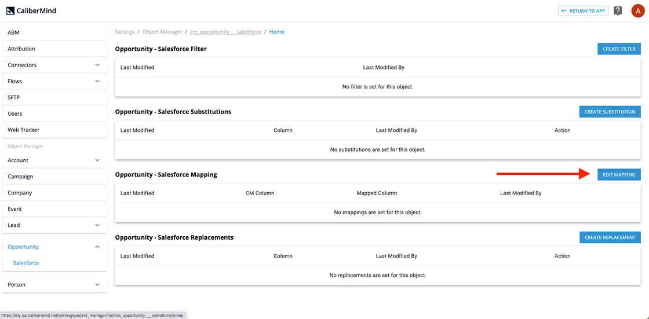Click 'Opportunity - Salesforce Filter' heading

coord(161,49)
